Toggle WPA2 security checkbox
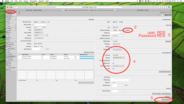The image size is (184, 104). coord(39,44)
